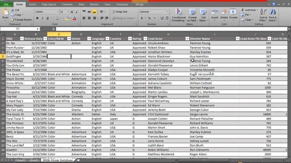
Task: Click the Excel Help question mark icon
Action: (x=274, y=4)
